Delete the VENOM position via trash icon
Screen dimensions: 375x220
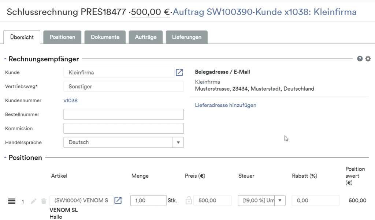[44, 201]
